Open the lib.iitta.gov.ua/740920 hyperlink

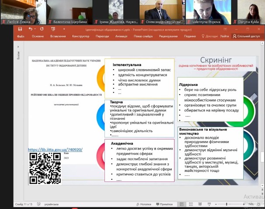click(x=55, y=150)
